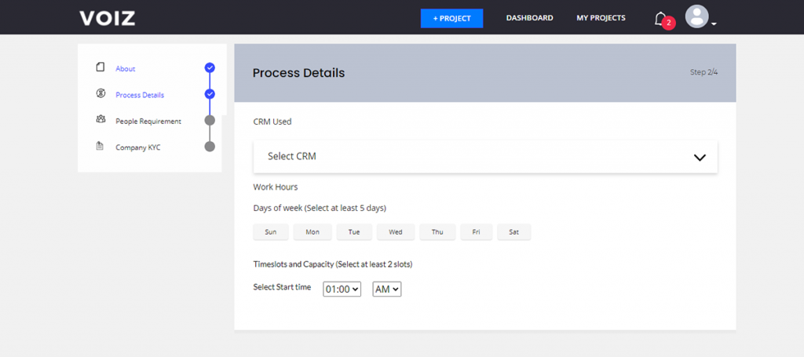Image resolution: width=804 pixels, height=357 pixels.
Task: Open the People Requirement step link
Action: [148, 122]
